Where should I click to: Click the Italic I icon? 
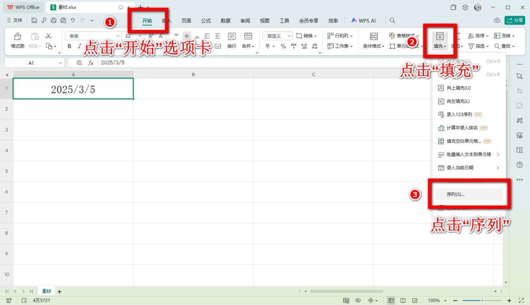[x=79, y=46]
